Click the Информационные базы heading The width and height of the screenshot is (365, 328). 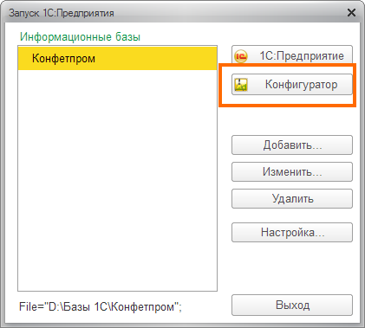coord(80,37)
